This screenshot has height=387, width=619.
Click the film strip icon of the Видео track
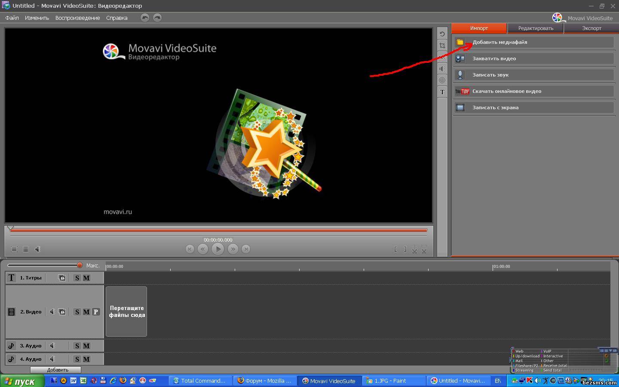coord(12,312)
